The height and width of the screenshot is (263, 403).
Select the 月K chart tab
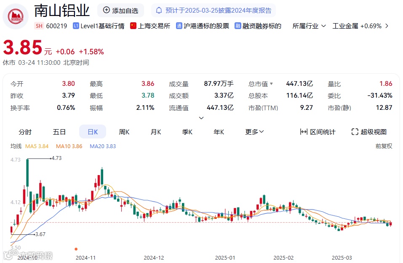coord(156,132)
